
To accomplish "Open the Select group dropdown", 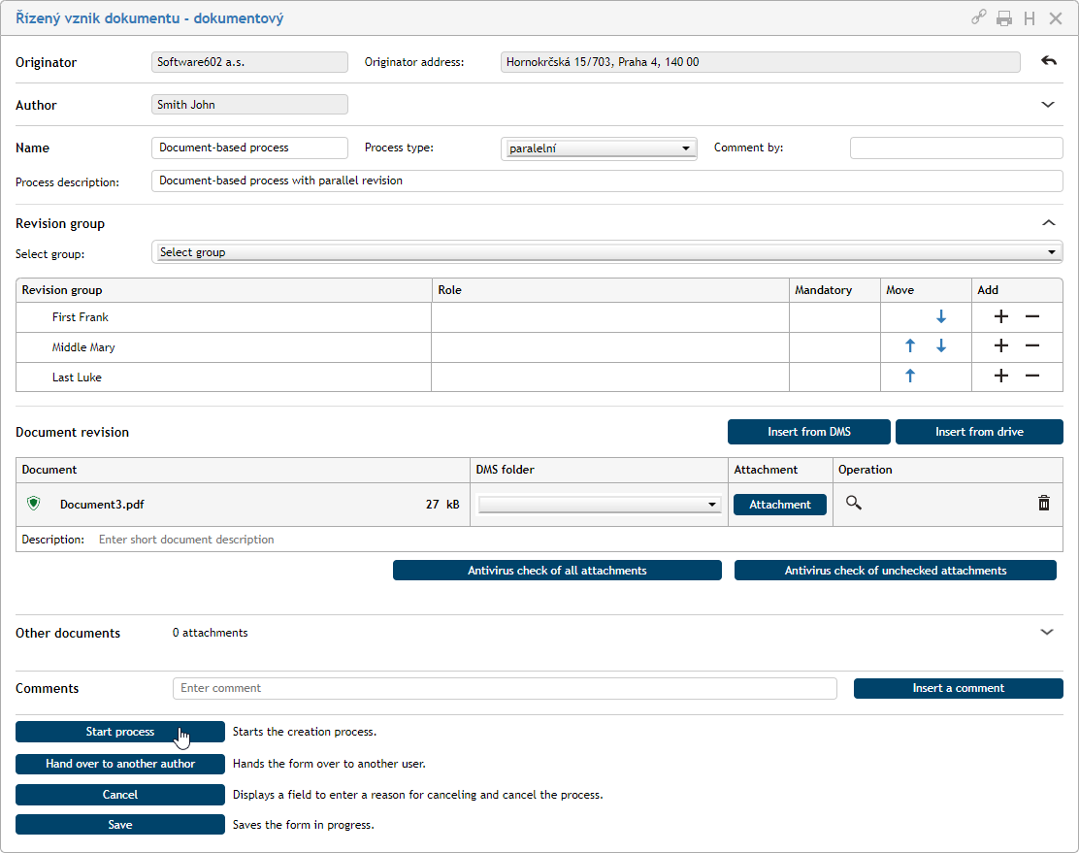I will point(606,252).
